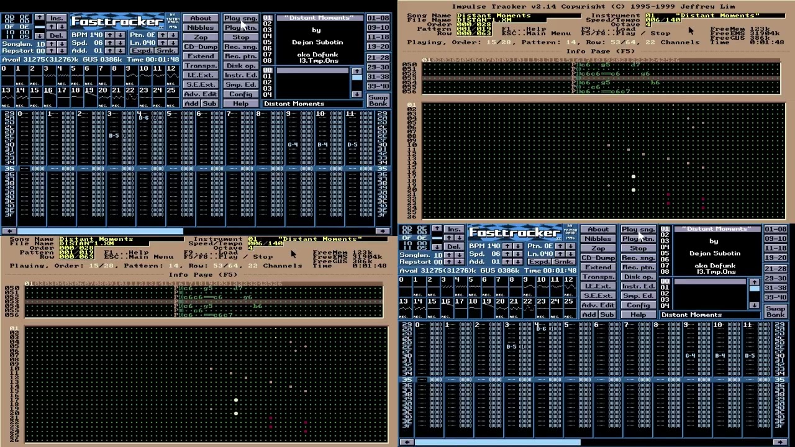Click About in upper FastTracker window

[x=201, y=18]
